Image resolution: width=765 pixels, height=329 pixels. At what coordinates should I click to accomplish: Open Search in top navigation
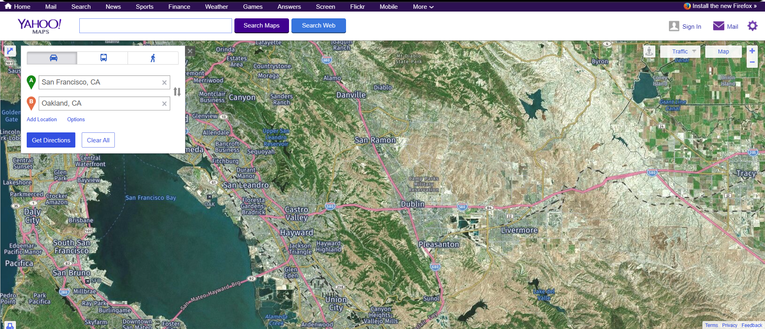click(x=81, y=7)
